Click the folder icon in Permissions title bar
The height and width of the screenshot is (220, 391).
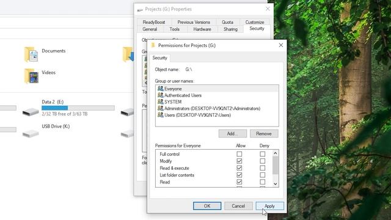click(x=153, y=45)
